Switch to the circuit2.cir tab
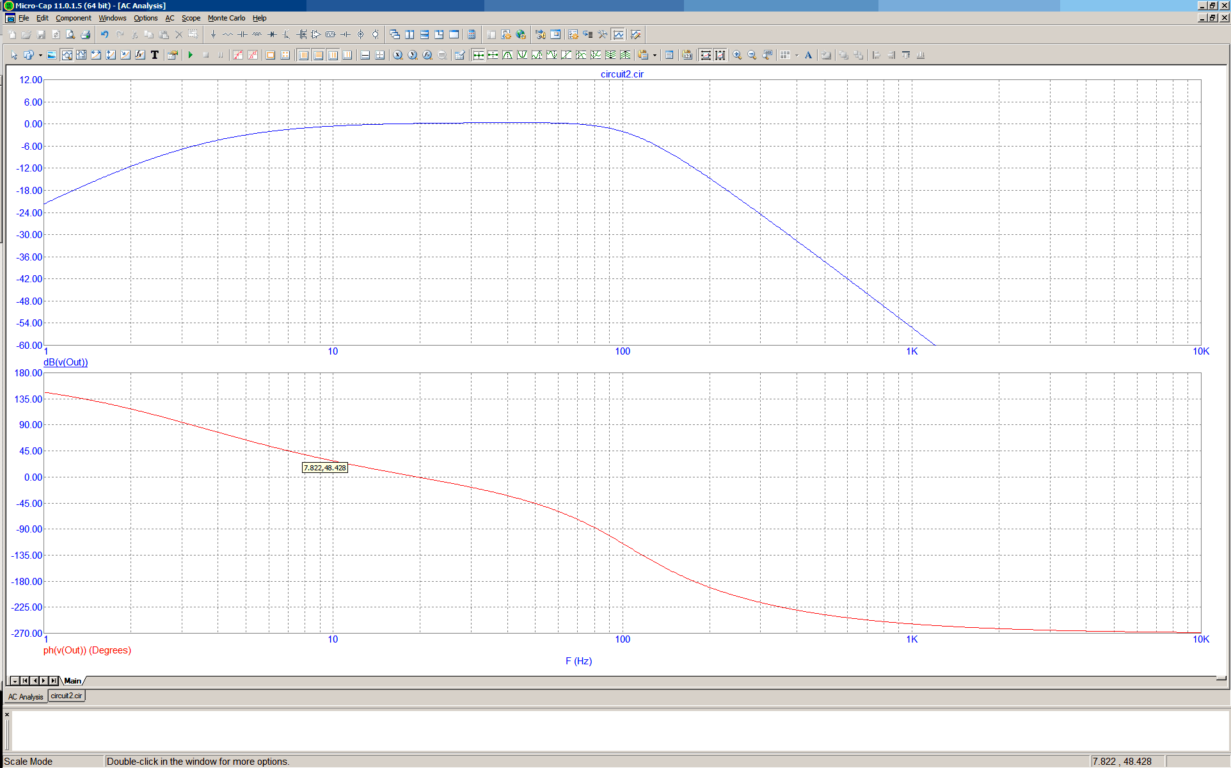The height and width of the screenshot is (768, 1231). coord(67,696)
